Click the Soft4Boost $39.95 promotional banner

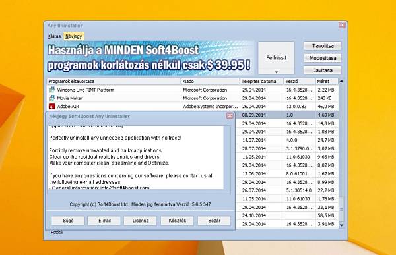click(150, 58)
